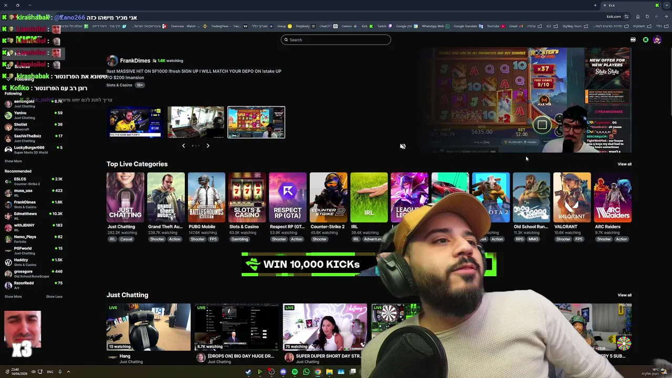Click FPS tag under PUBG Mobile

[213, 239]
